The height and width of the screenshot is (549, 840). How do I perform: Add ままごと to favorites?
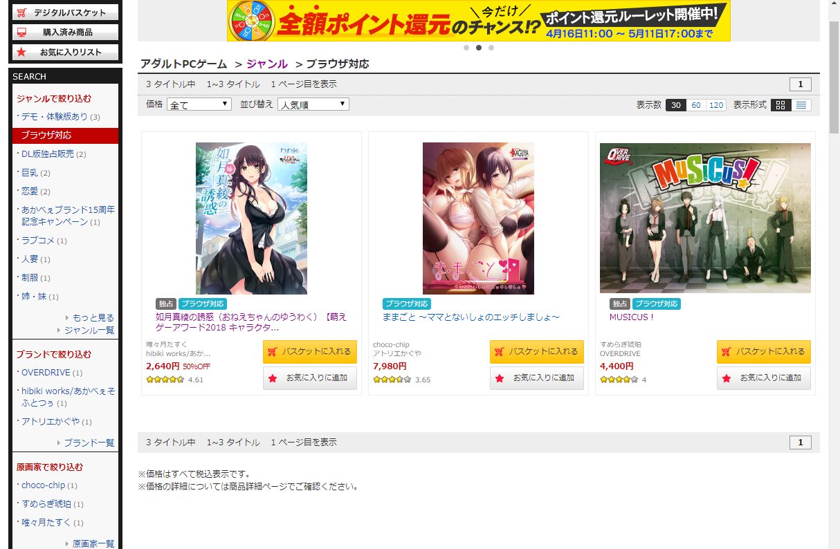point(536,378)
